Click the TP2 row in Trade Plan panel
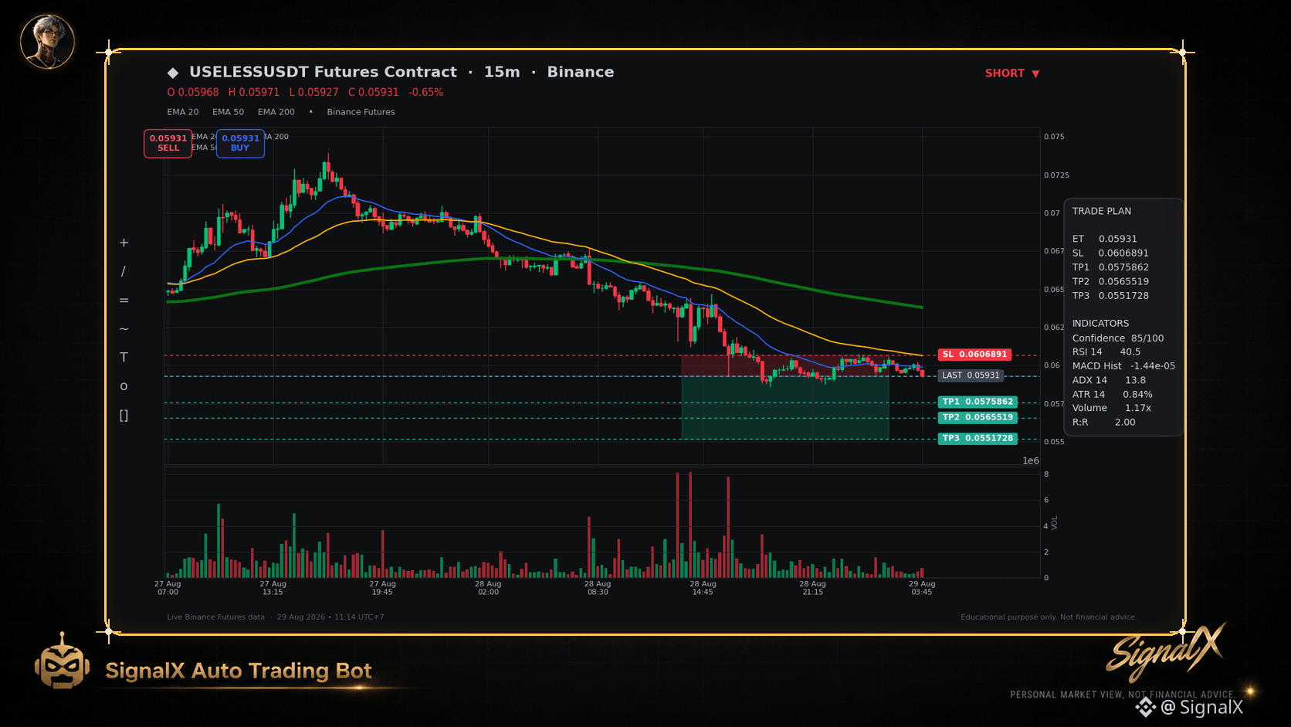The image size is (1291, 727). (x=1110, y=281)
